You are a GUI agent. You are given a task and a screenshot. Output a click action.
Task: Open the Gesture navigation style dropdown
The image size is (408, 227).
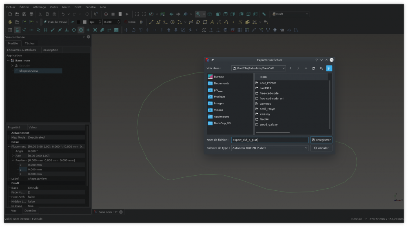tap(359, 219)
